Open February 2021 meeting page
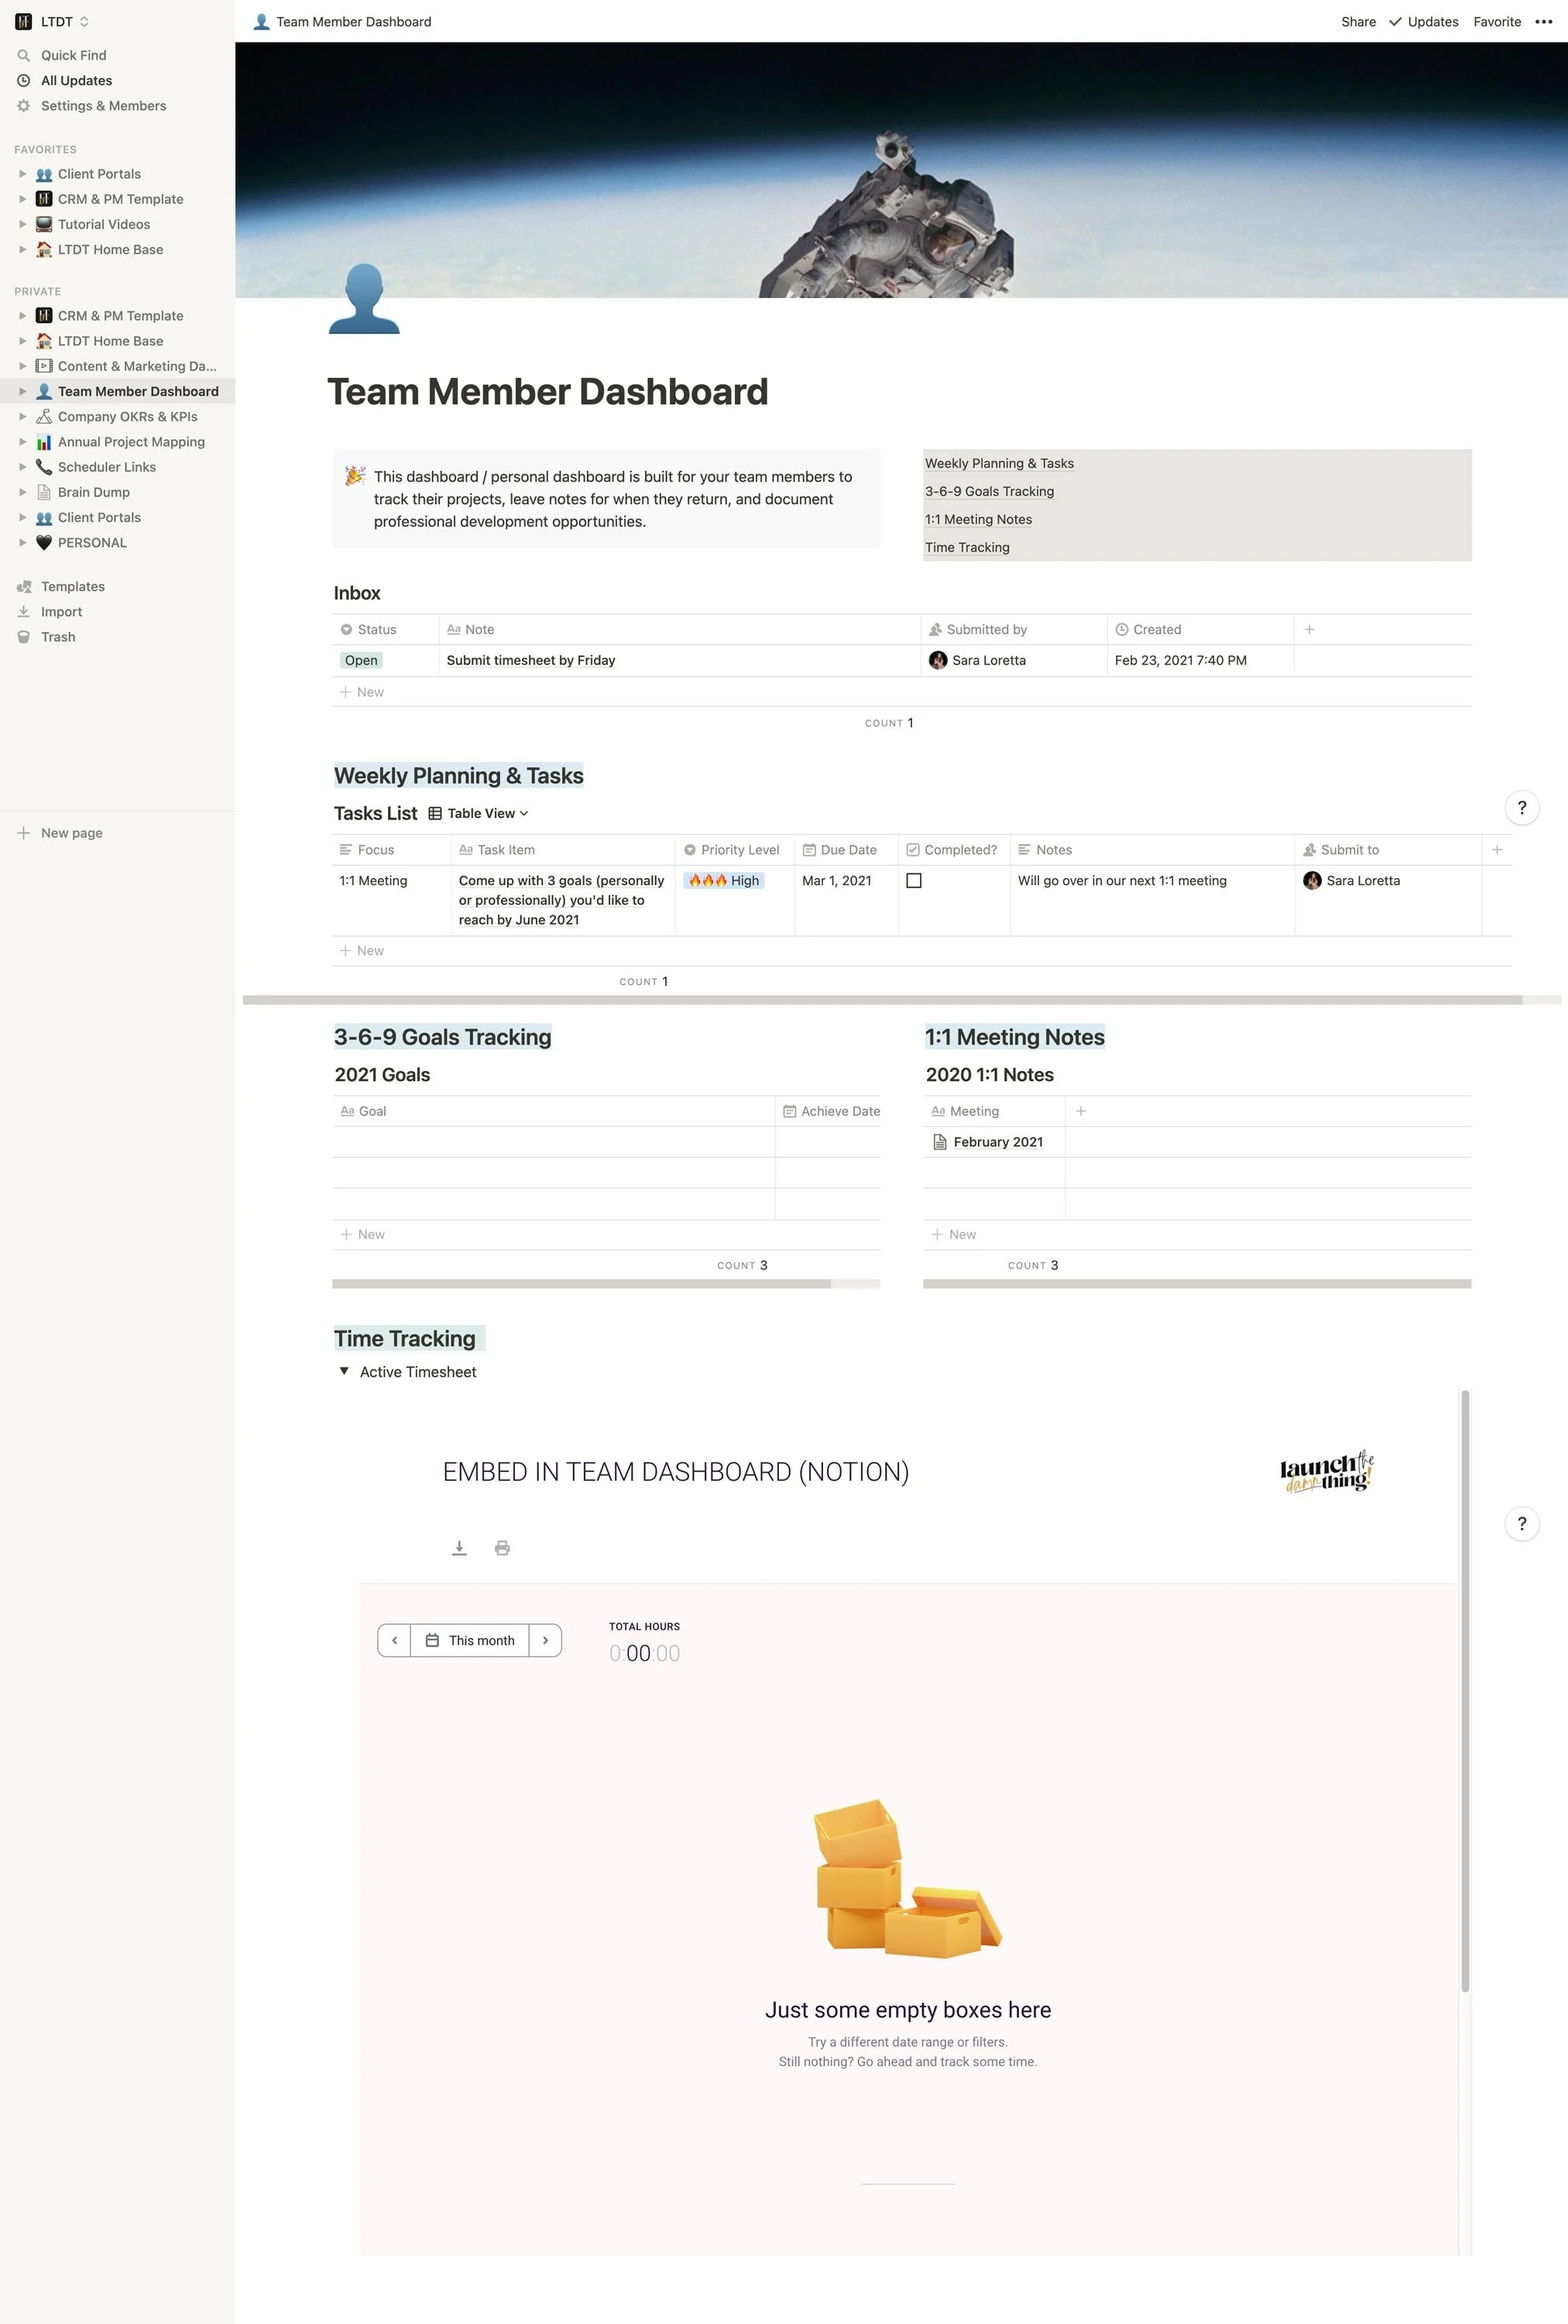1568x2324 pixels. 997,1142
